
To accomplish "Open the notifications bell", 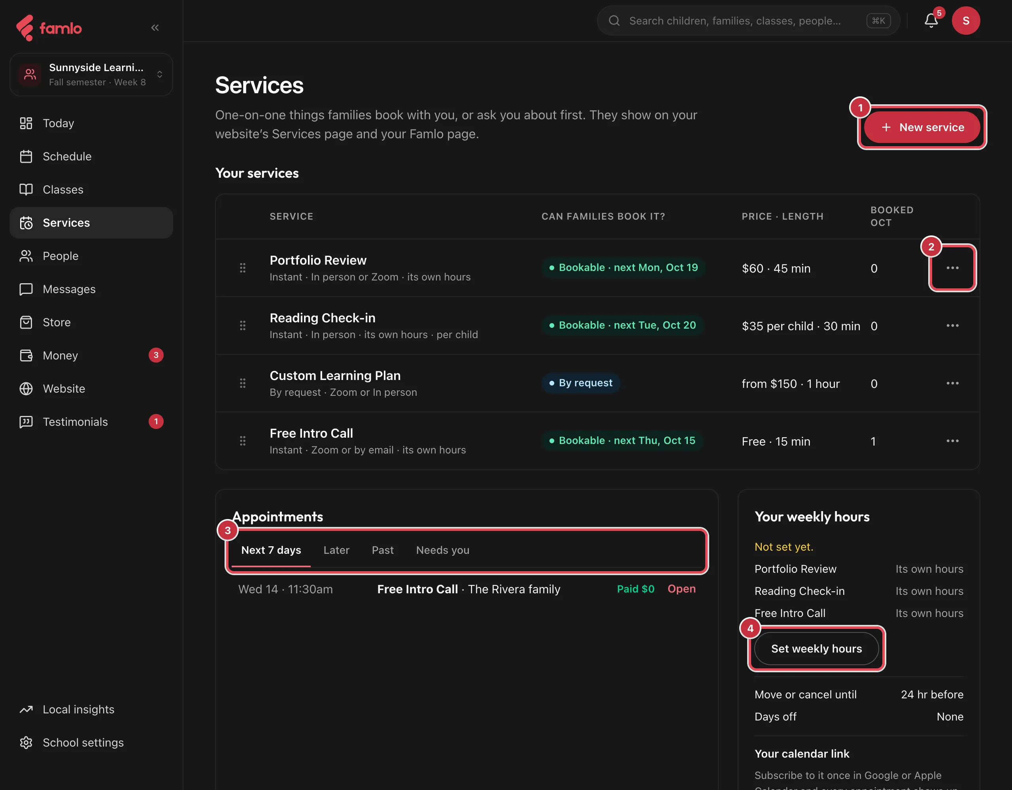I will [x=931, y=21].
